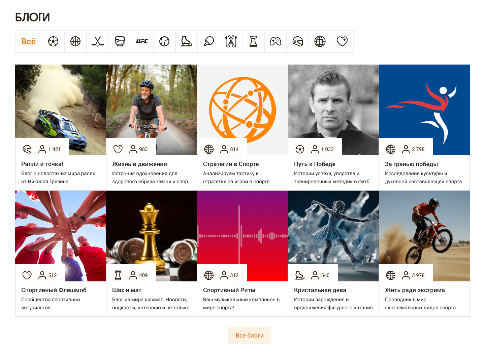Screen dimensions: 485x353
Task: Open the UFC blogs filter
Action: 142,41
